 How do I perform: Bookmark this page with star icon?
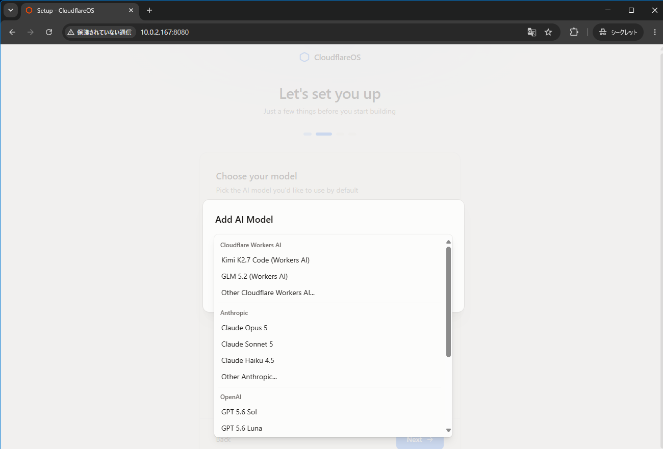click(548, 32)
